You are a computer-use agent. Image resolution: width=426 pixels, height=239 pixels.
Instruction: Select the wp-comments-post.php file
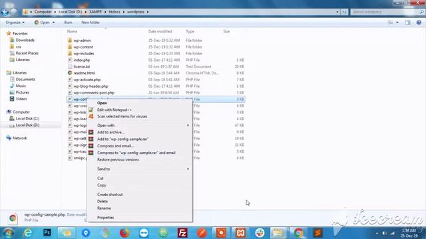[x=94, y=93]
